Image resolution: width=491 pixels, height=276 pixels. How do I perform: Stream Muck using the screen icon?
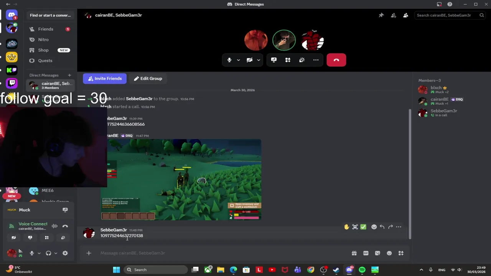click(65, 210)
